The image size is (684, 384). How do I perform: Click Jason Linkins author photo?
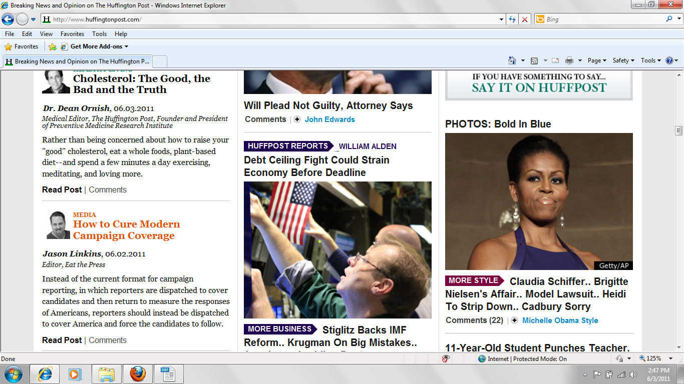[x=58, y=224]
